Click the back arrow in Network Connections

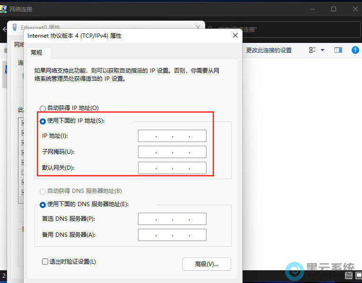click(x=6, y=29)
